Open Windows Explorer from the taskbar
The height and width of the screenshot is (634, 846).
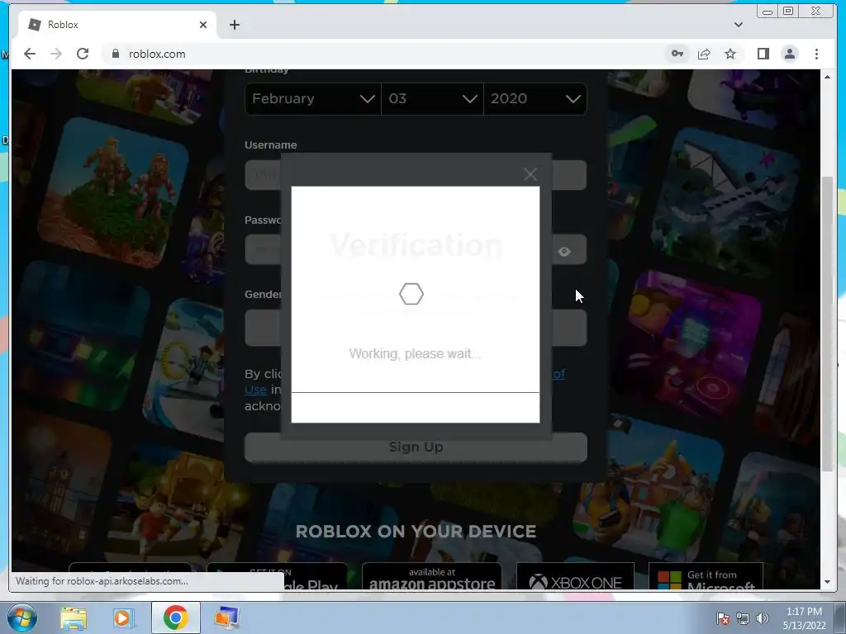pyautogui.click(x=74, y=617)
